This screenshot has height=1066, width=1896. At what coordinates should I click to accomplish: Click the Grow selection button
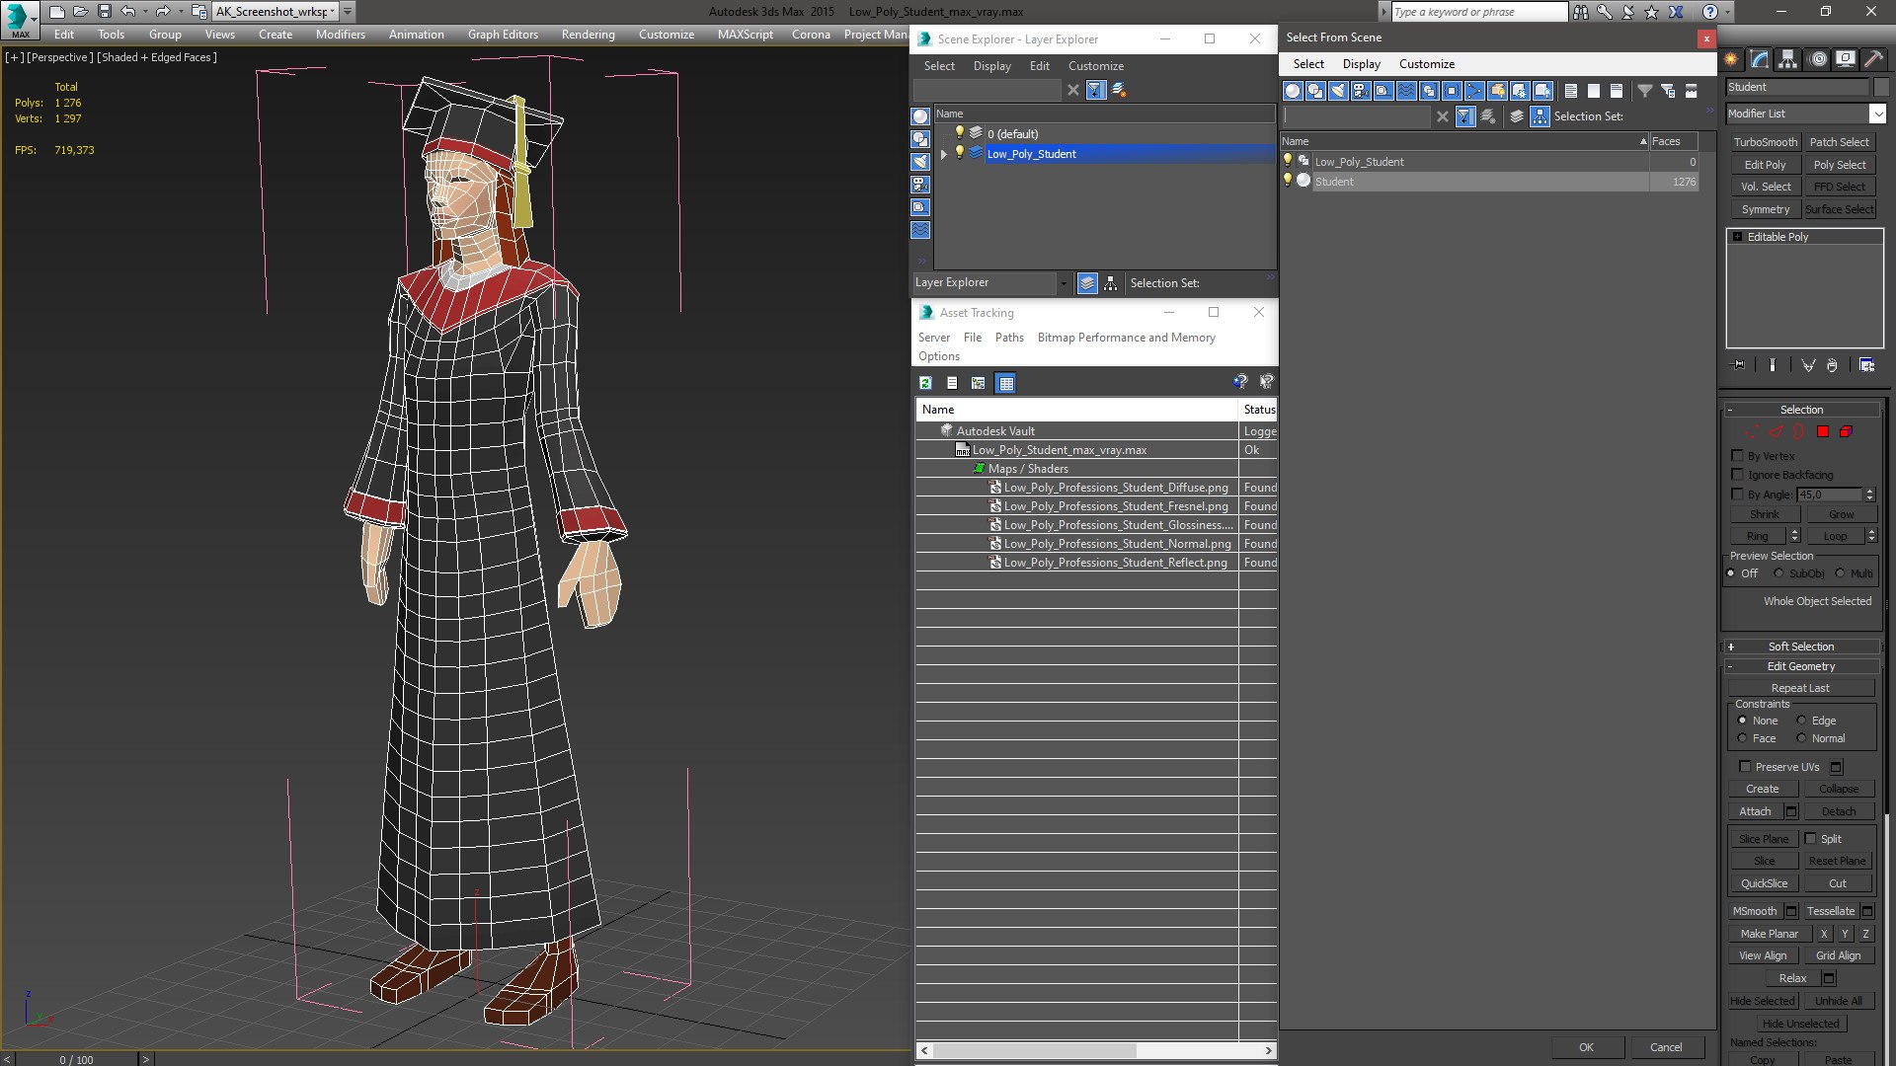1841,514
